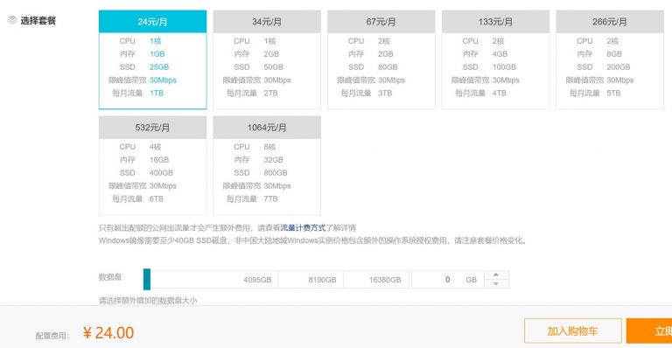This screenshot has width=672, height=348.
Task: Click the Windows镜像 40GB SSD notice text
Action: pyautogui.click(x=312, y=240)
